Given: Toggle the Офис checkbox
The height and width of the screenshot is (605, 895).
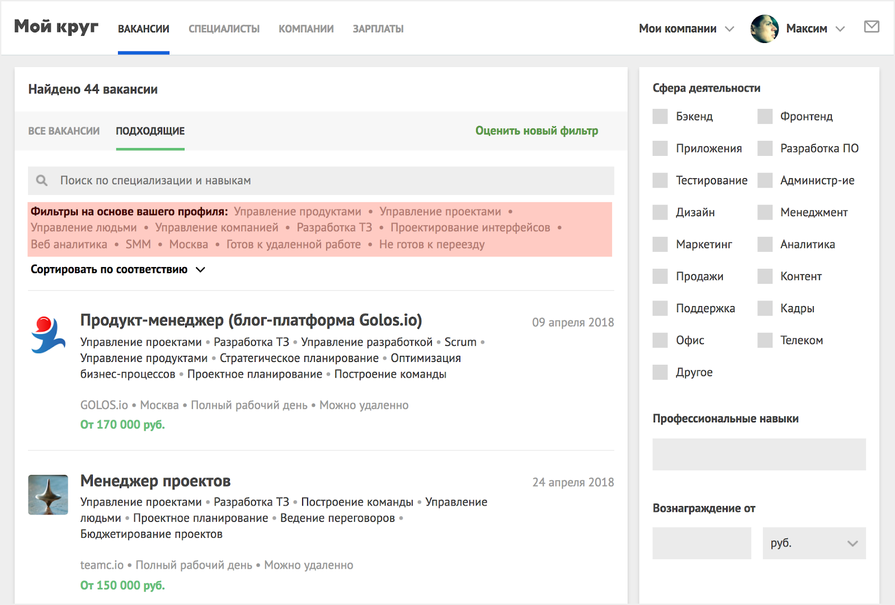Looking at the screenshot, I should point(660,340).
